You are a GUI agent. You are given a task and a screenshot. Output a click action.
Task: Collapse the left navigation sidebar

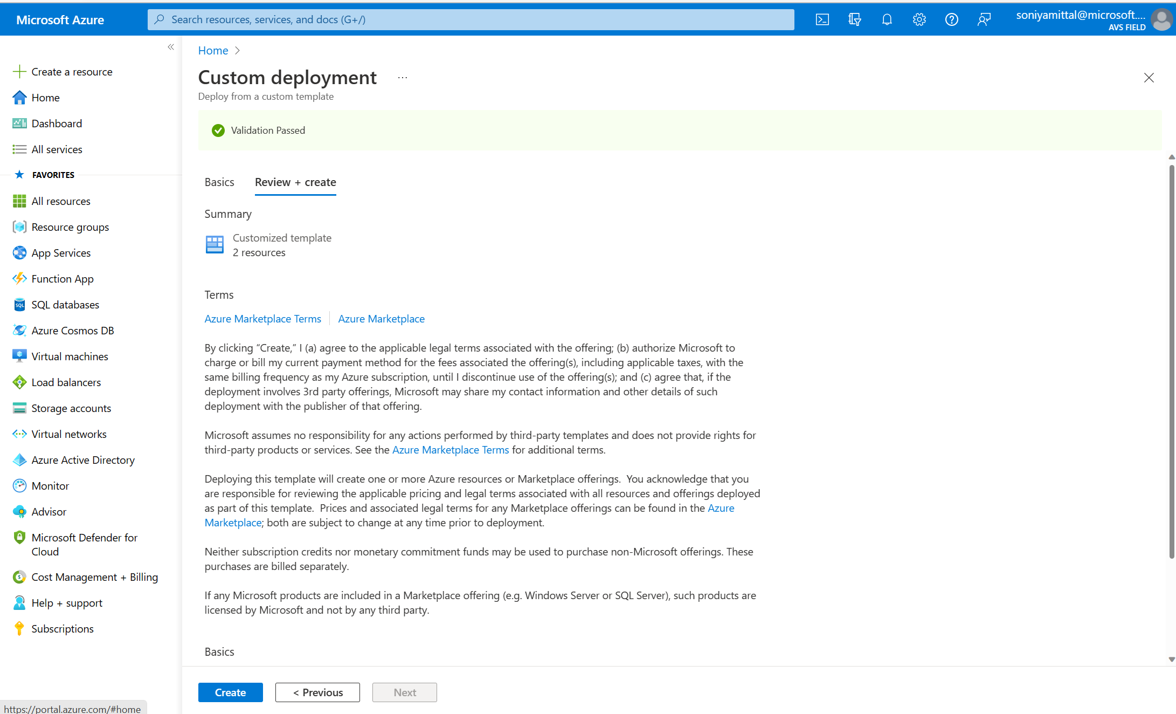(171, 47)
